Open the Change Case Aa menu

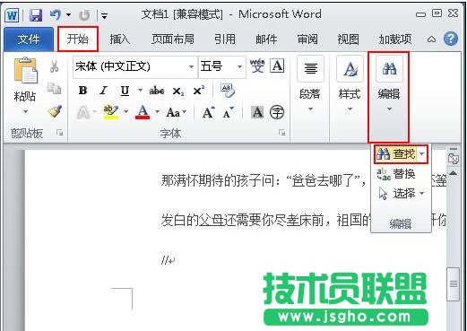point(176,112)
